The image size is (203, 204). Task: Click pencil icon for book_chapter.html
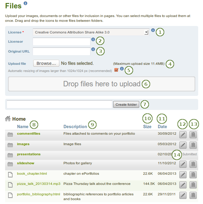[x=183, y=175]
